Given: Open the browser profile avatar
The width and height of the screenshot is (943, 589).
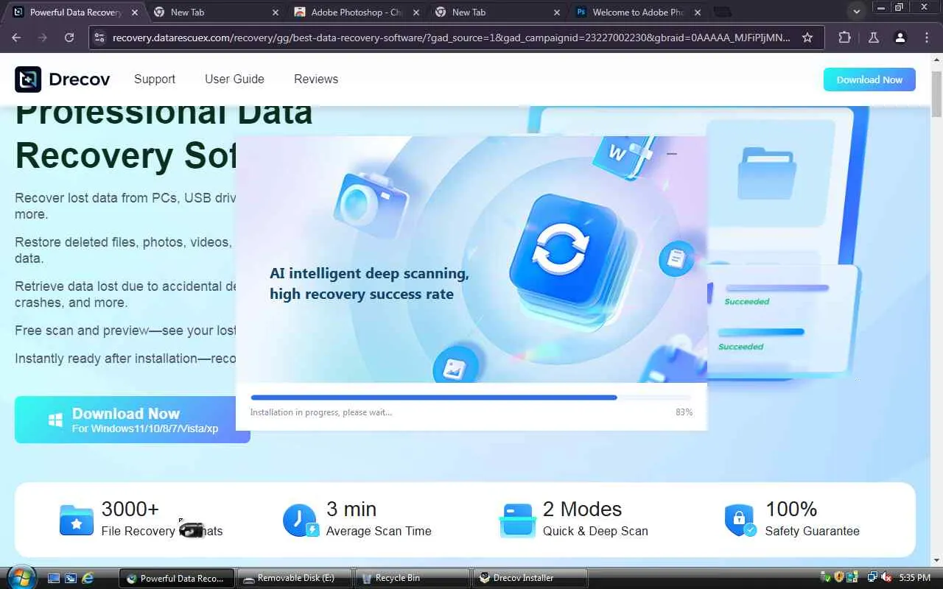Looking at the screenshot, I should (900, 38).
